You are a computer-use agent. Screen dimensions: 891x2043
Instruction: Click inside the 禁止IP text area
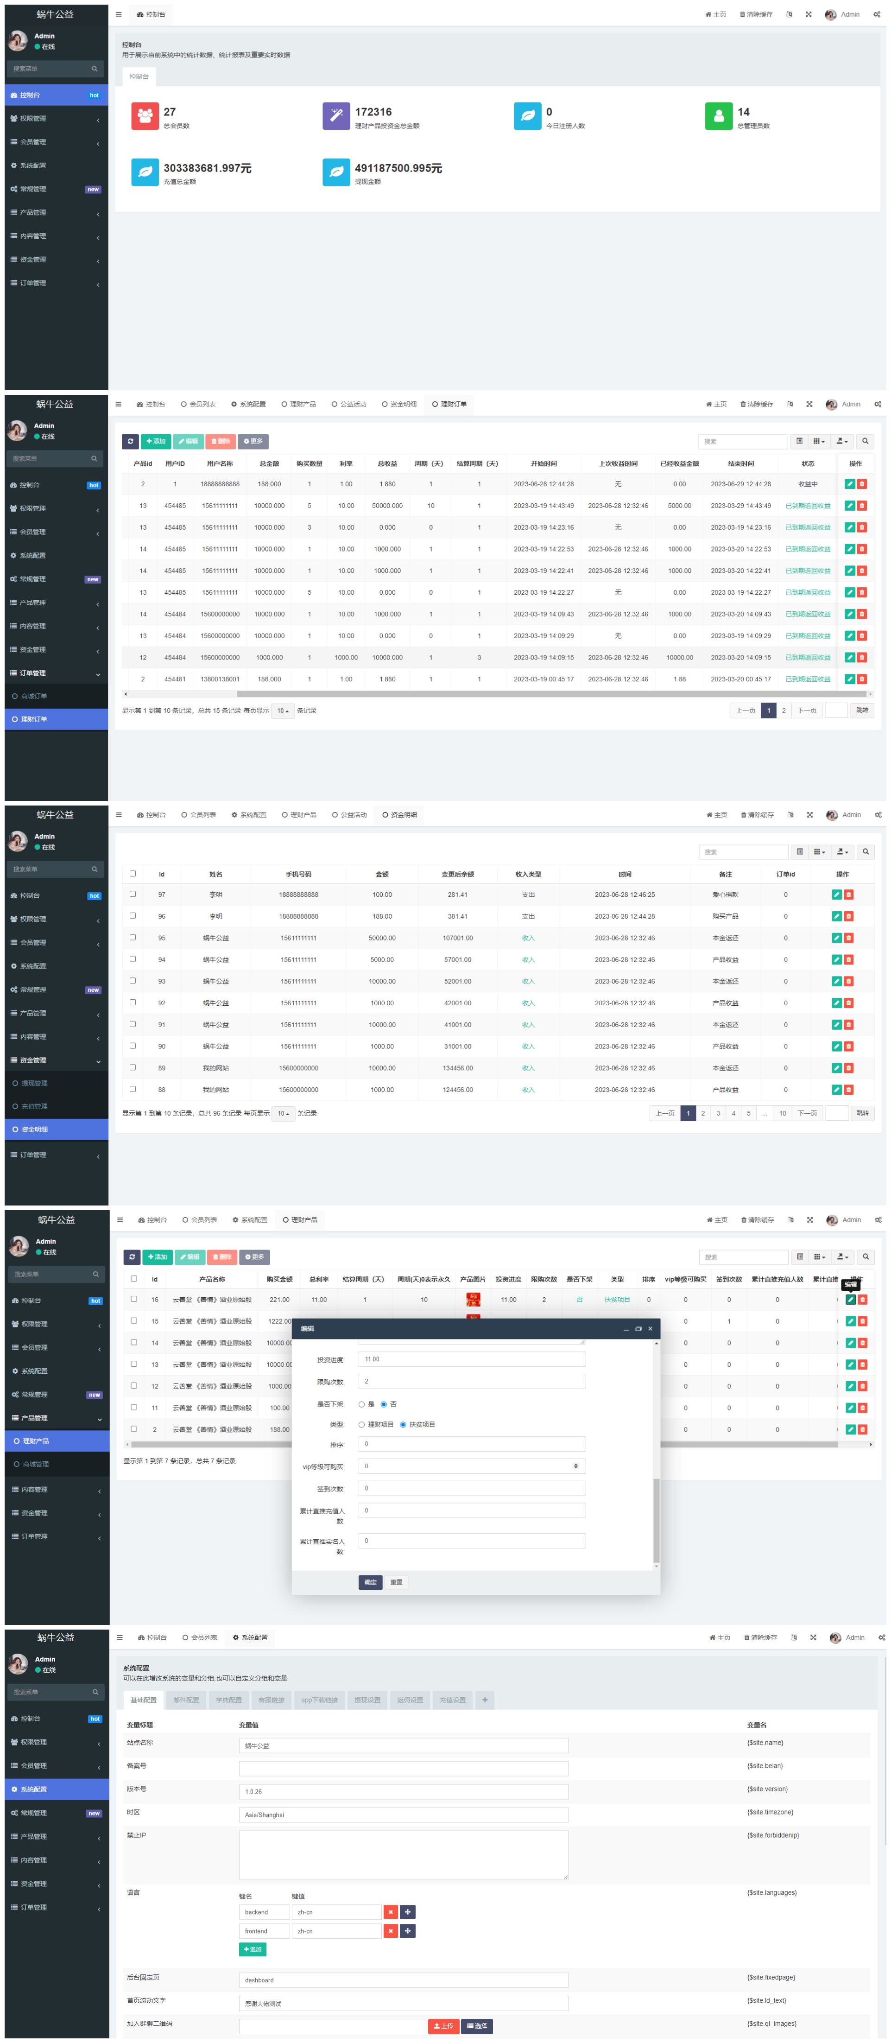403,1854
